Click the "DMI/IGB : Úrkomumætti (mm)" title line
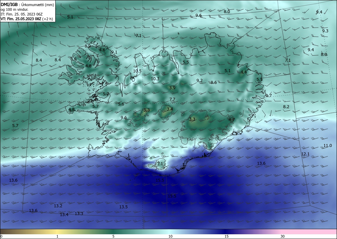 [27, 5]
